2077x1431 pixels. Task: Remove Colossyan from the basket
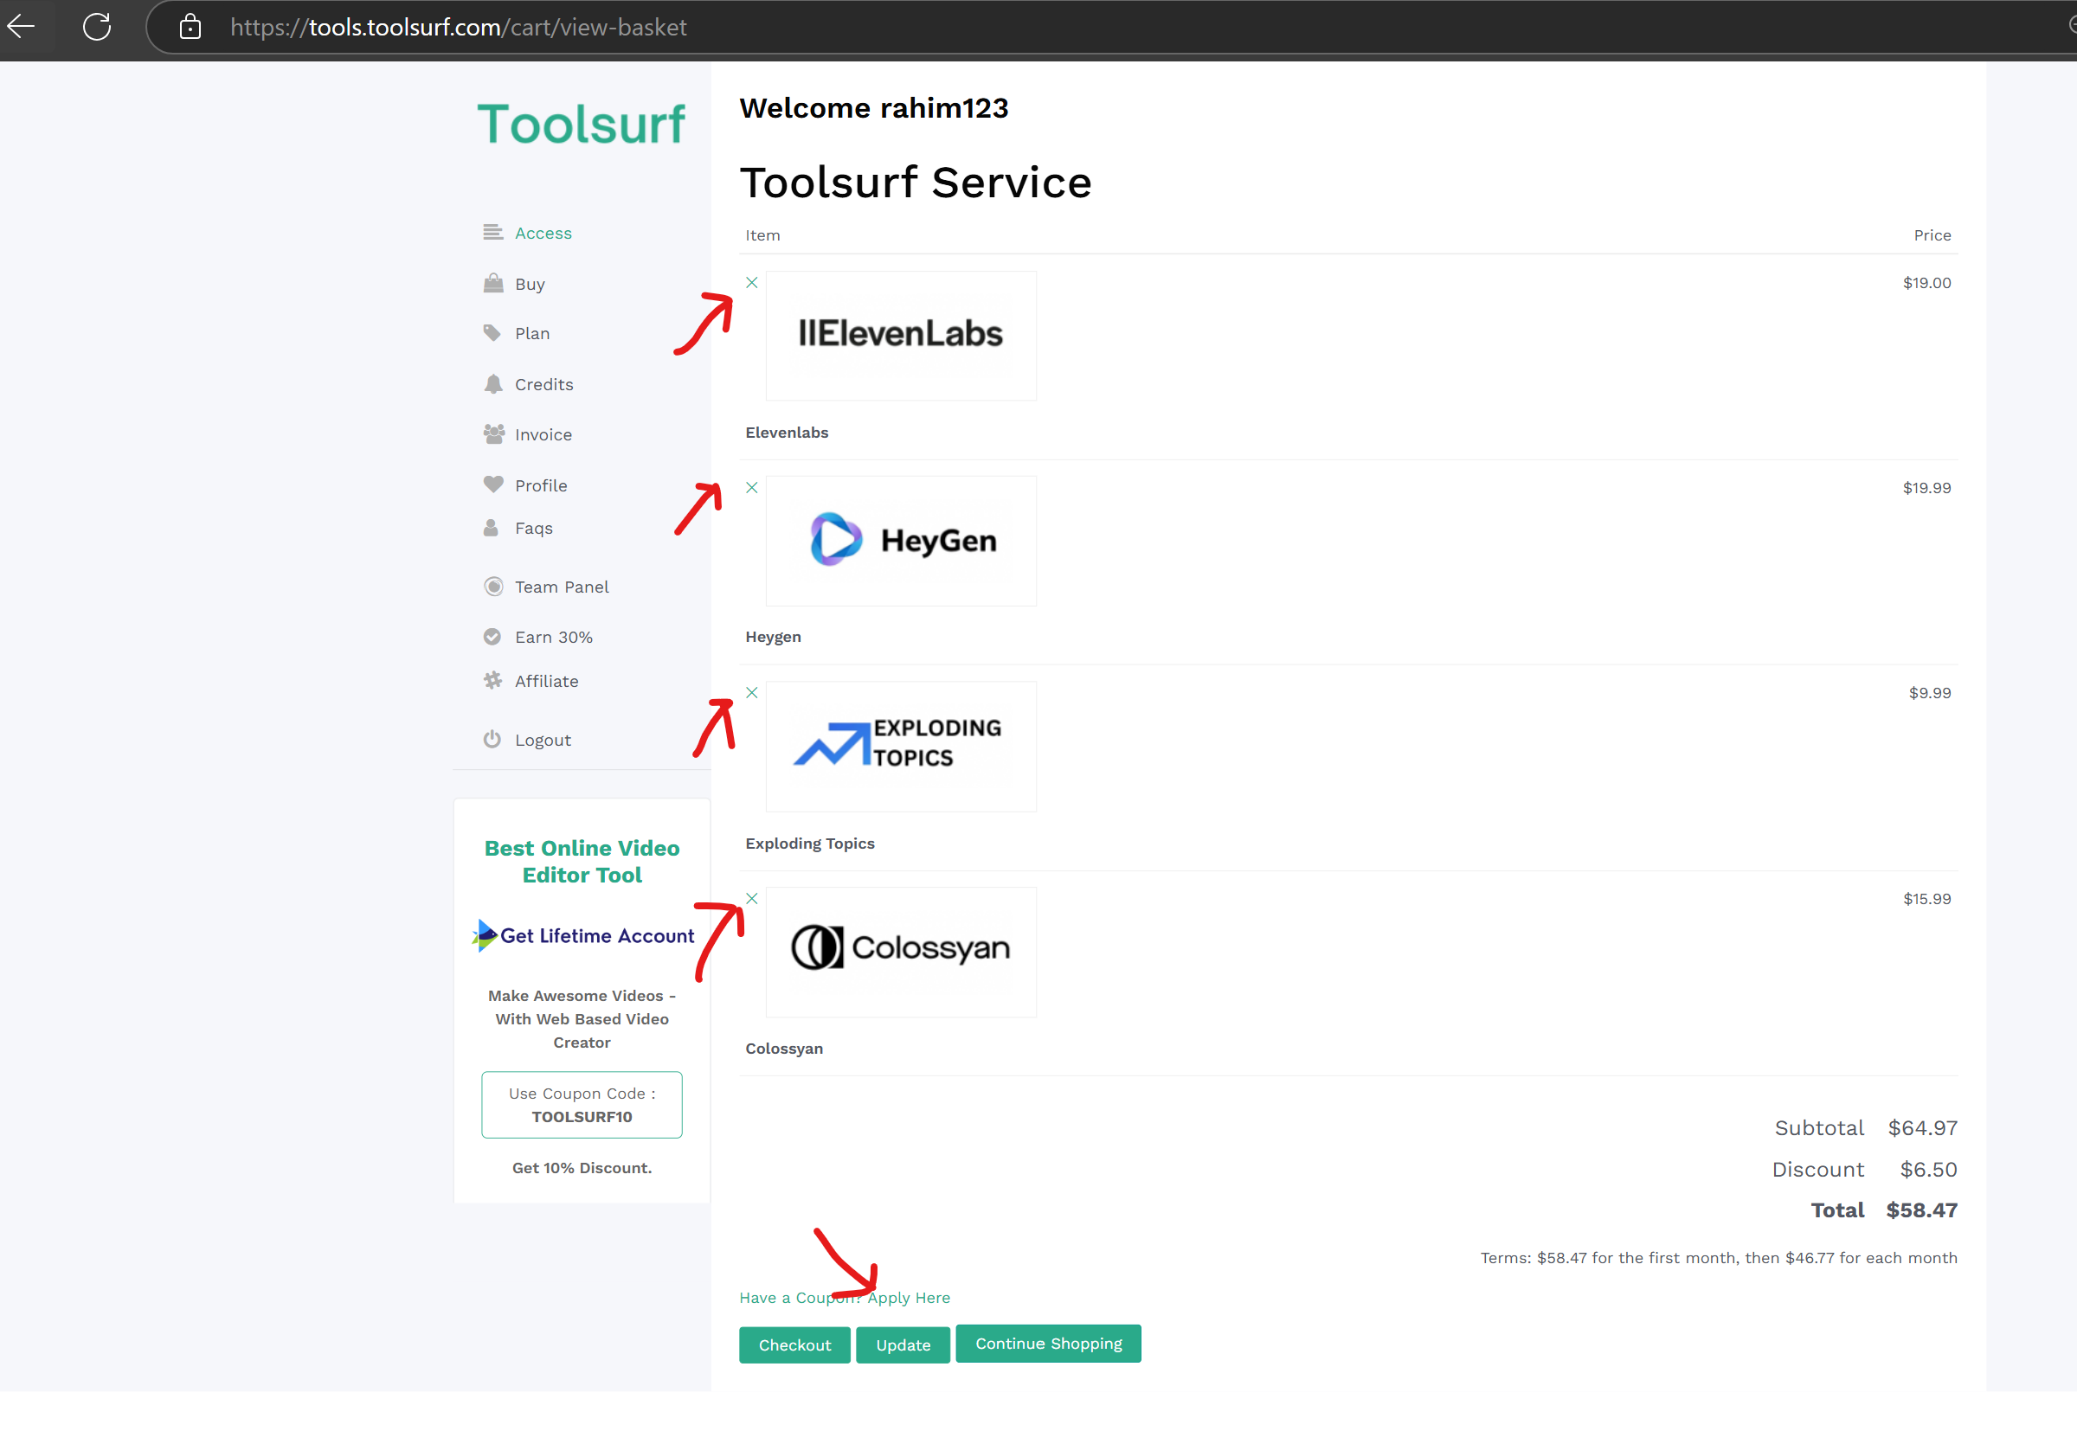(x=751, y=898)
